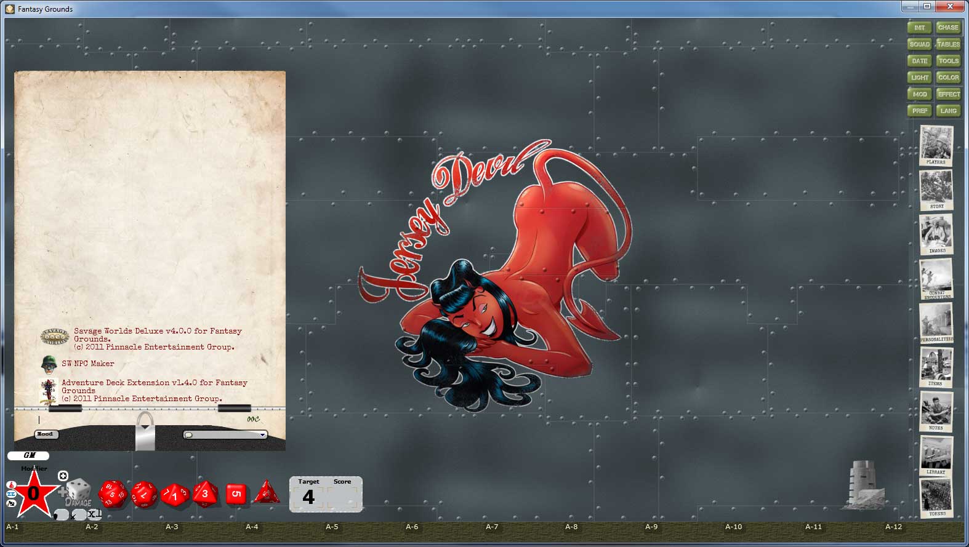Open the Tokens sidebar photo
The width and height of the screenshot is (969, 547).
click(x=936, y=498)
